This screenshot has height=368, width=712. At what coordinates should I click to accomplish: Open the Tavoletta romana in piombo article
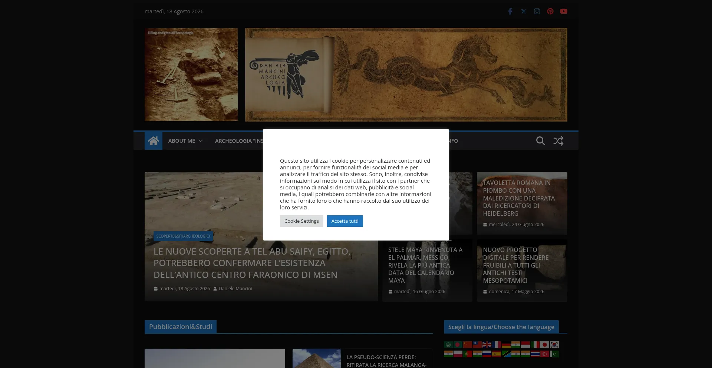click(519, 198)
